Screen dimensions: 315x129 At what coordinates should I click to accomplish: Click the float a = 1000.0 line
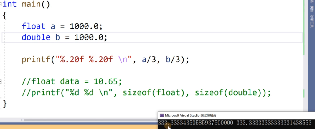tap(62, 26)
